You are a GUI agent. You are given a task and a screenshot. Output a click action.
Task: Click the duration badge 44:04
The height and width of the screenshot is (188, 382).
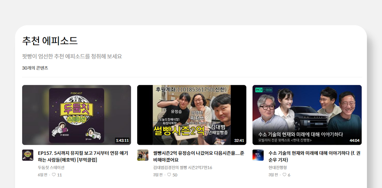click(x=354, y=141)
